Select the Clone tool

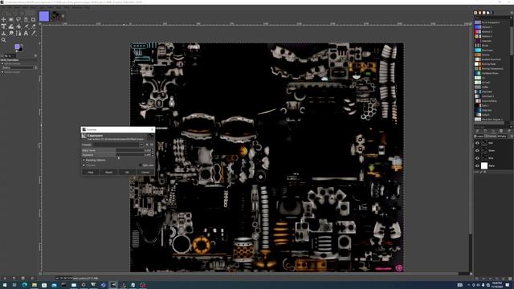[3, 33]
